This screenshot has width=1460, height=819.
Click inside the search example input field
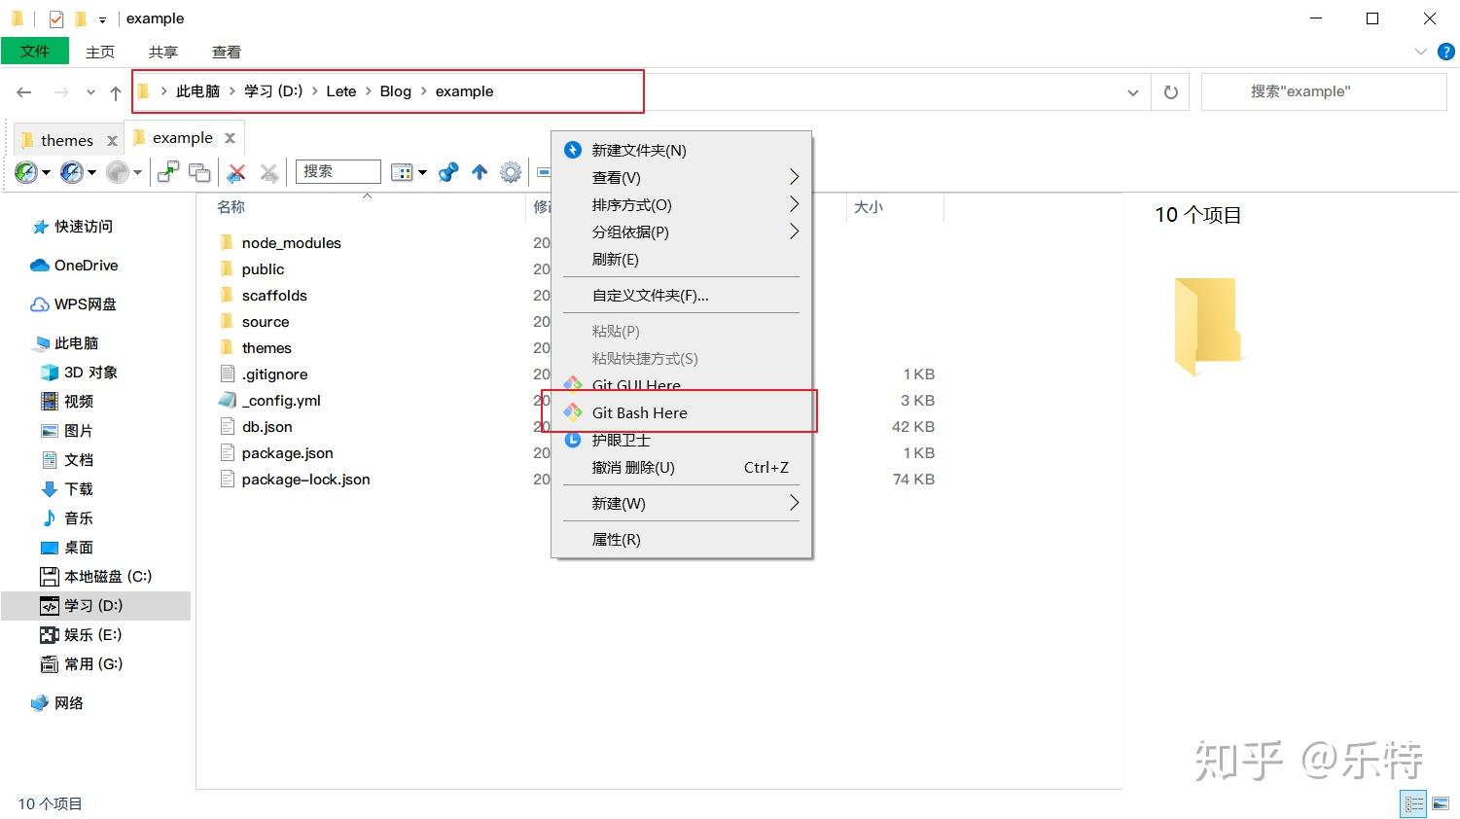pos(1321,90)
